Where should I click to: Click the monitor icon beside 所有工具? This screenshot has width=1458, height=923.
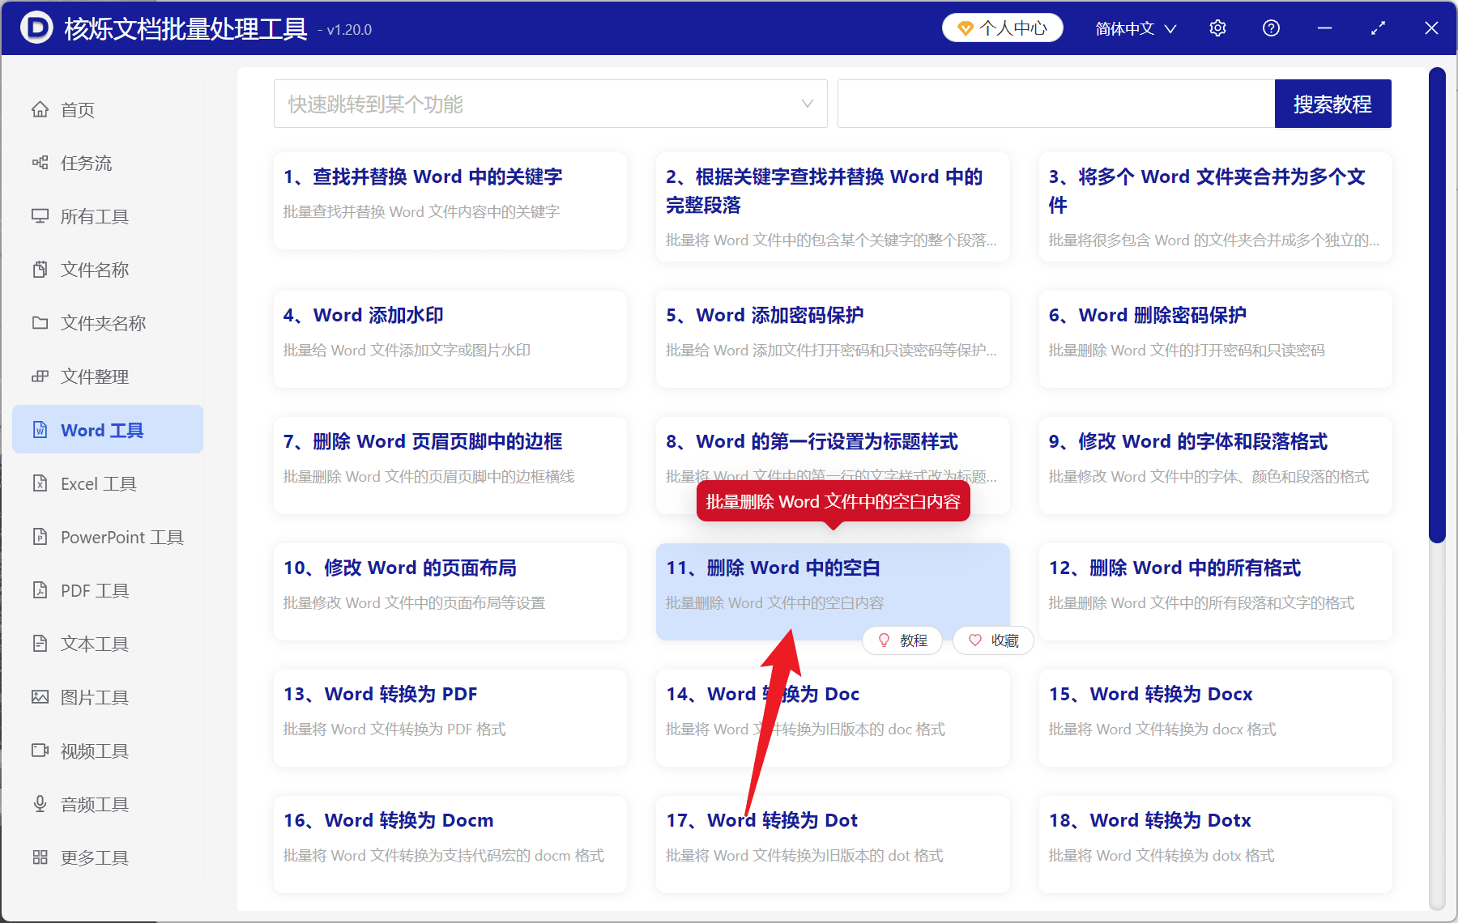click(x=40, y=216)
